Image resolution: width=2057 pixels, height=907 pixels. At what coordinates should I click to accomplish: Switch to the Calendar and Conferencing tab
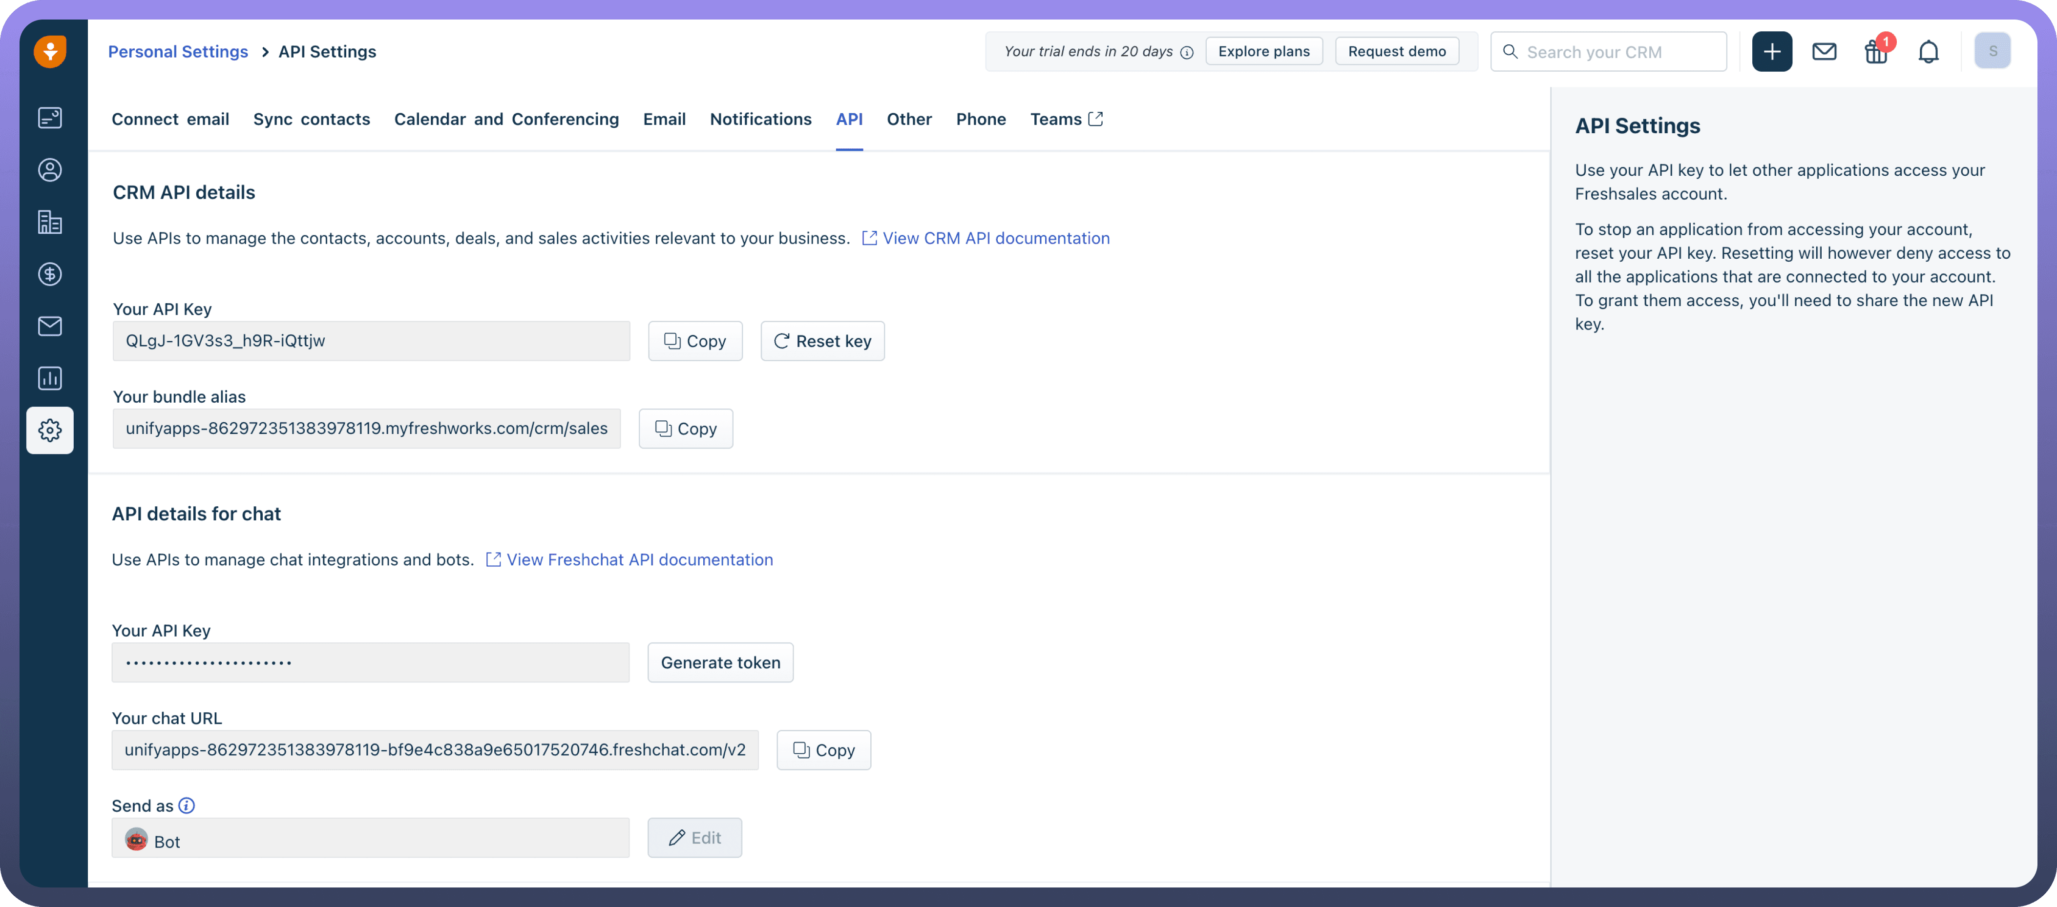506,119
